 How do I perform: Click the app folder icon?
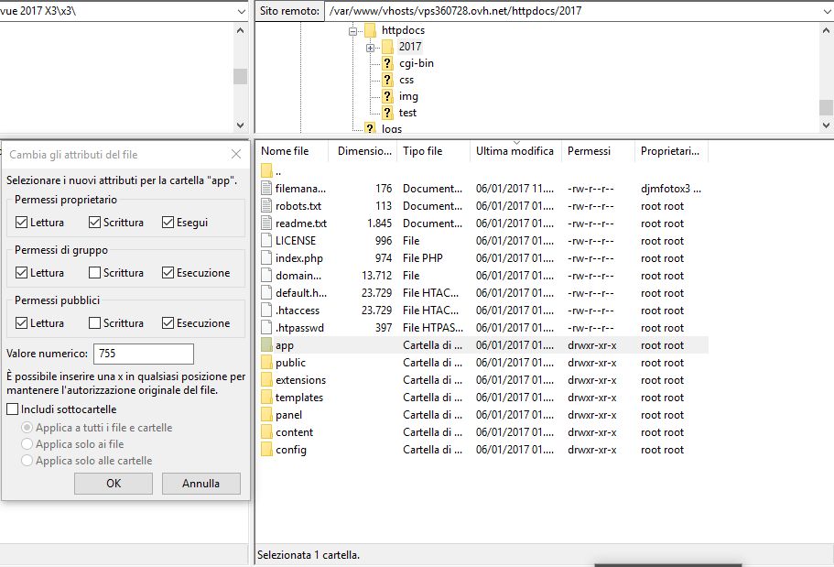click(x=266, y=345)
